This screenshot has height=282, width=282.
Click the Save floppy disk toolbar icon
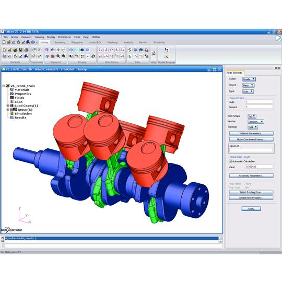click(x=21, y=50)
